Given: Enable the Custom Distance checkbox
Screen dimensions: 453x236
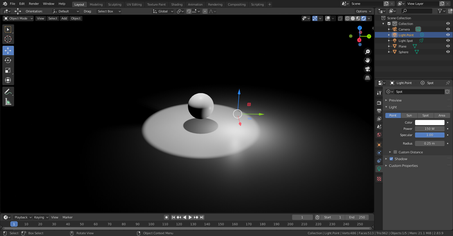Looking at the screenshot, I should 395,152.
